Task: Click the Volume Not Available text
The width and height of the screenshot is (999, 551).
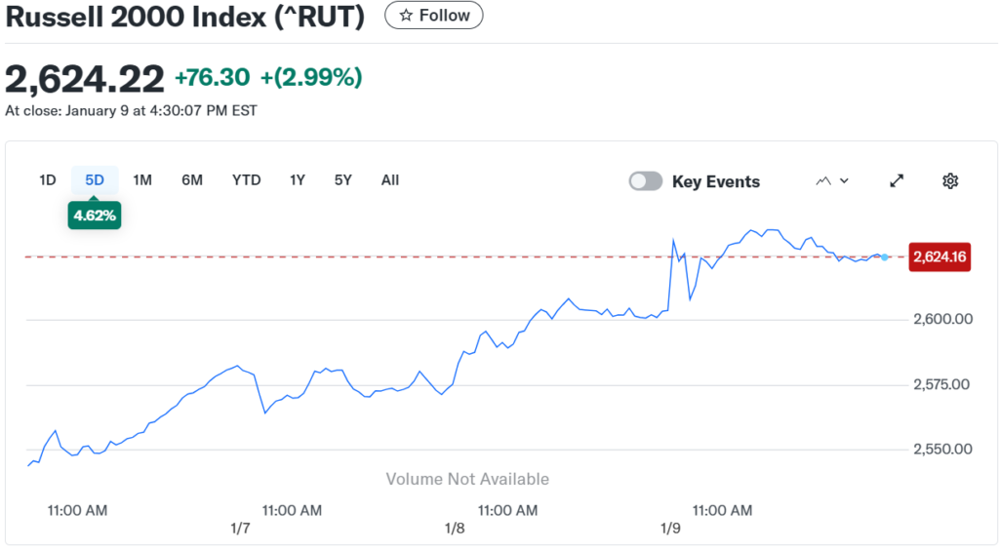Action: (x=467, y=479)
